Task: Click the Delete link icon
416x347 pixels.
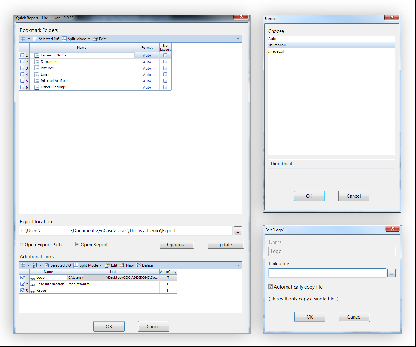Action: (x=138, y=265)
